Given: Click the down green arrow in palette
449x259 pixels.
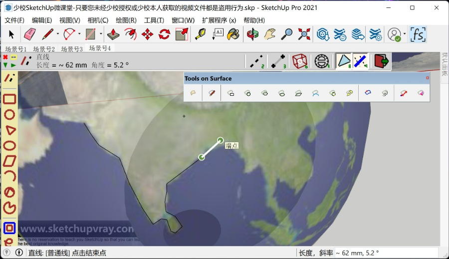Looking at the screenshot, I should pos(5,65).
